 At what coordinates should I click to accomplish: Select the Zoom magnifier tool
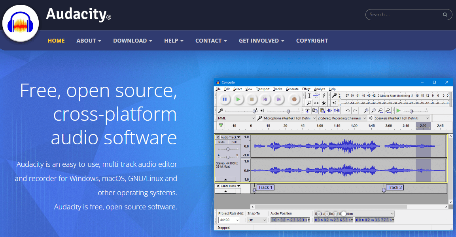click(309, 103)
